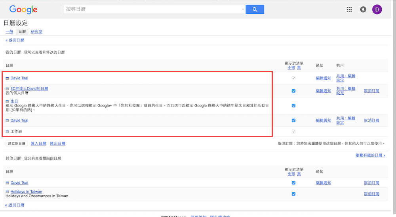Open the 匯出日曆 link
The image size is (396, 217).
[x=57, y=144]
